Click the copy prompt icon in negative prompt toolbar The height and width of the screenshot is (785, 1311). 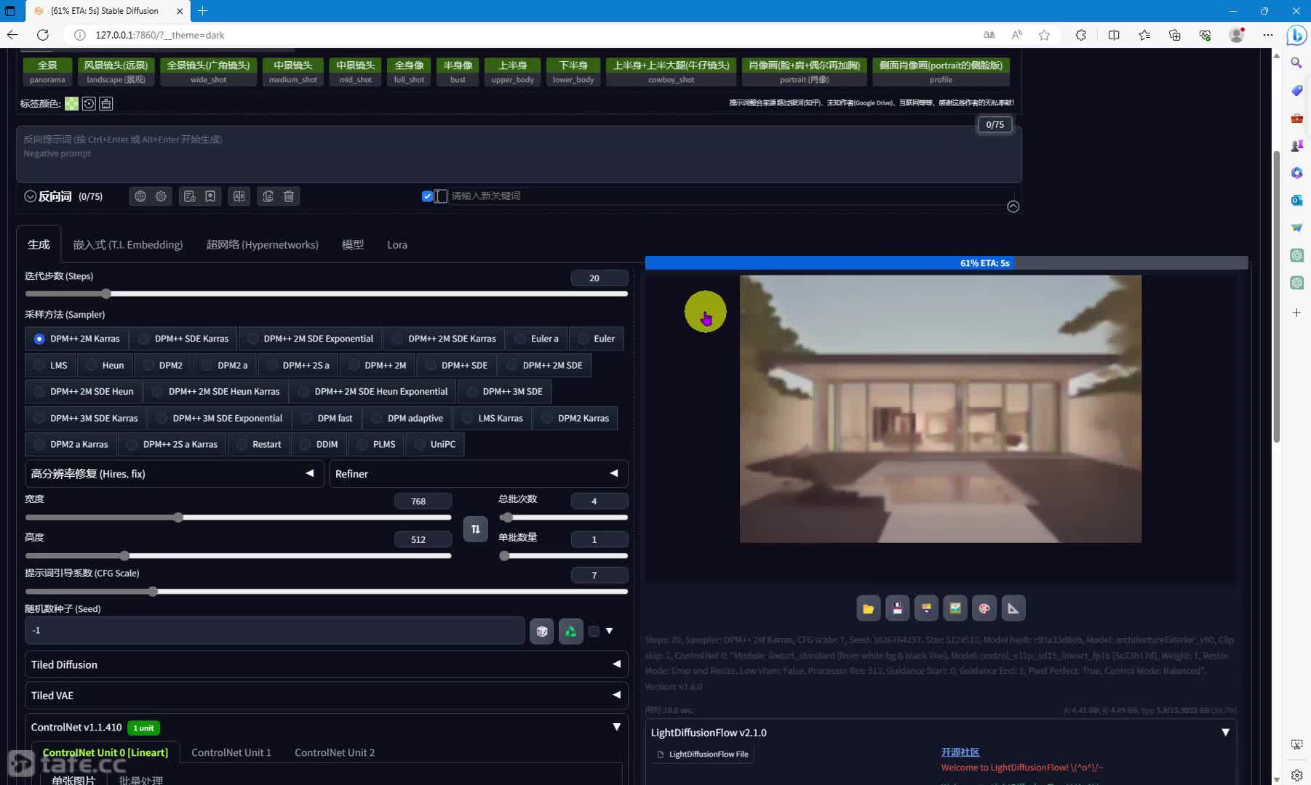pyautogui.click(x=268, y=196)
